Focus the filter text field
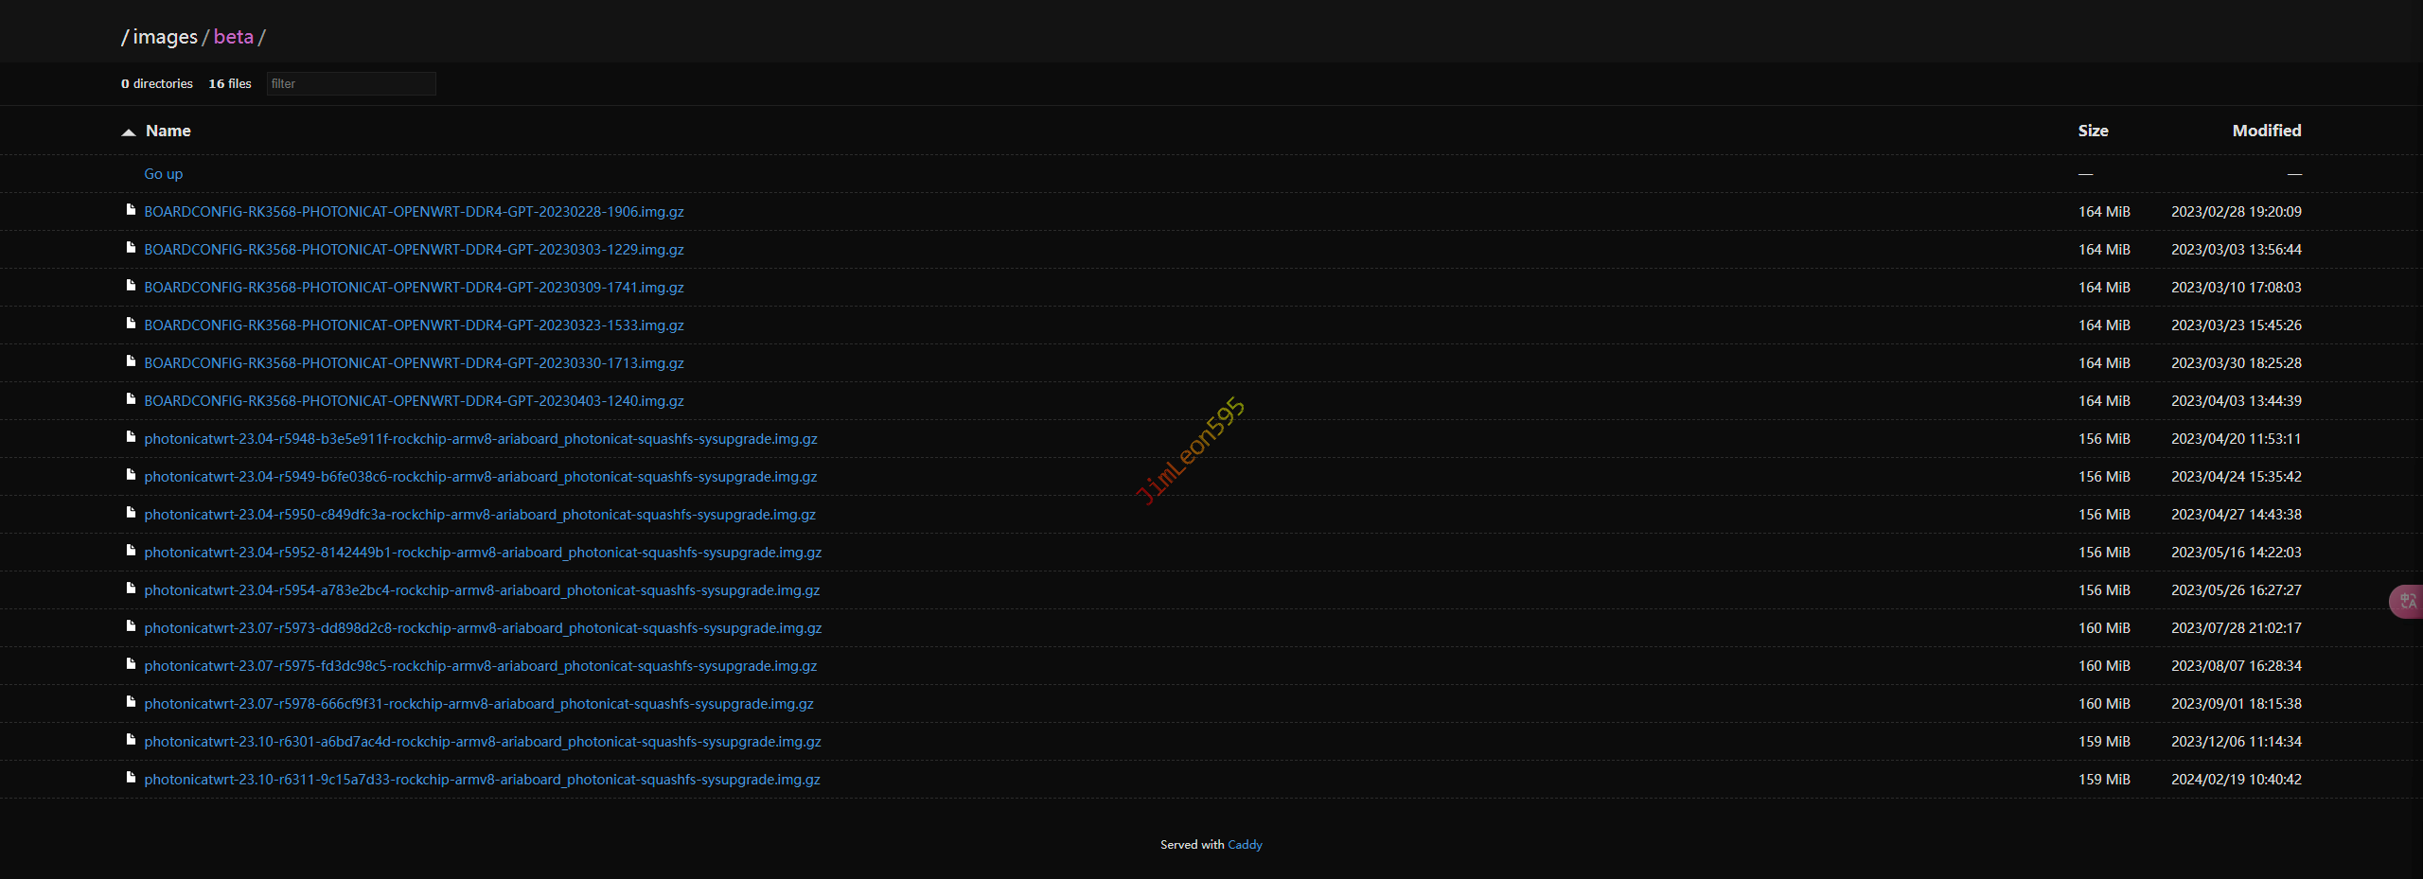The height and width of the screenshot is (879, 2423). [x=350, y=84]
